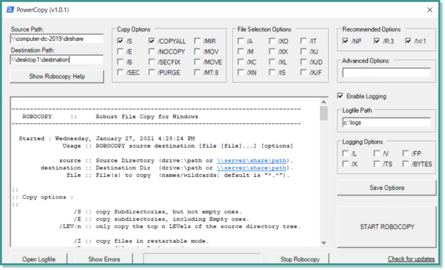This screenshot has width=445, height=270.
Task: Save current options with Save Options
Action: (386, 188)
